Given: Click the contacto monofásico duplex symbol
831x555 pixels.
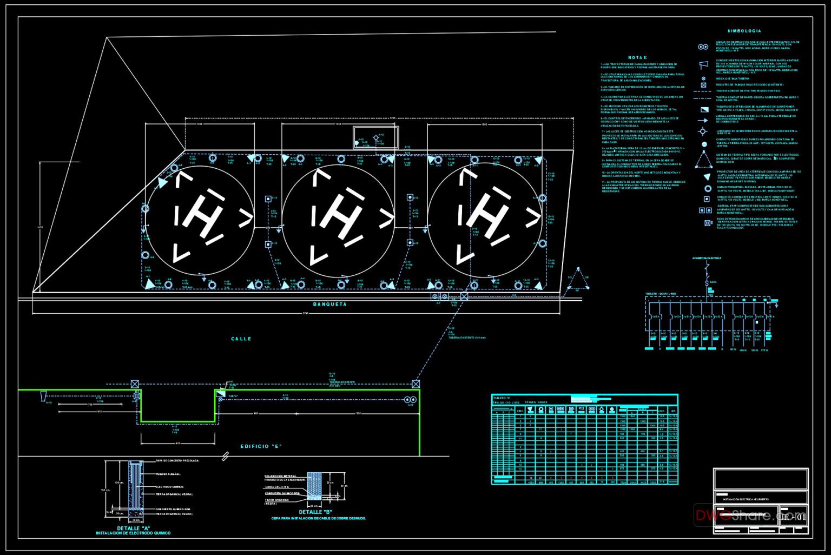Looking at the screenshot, I should pyautogui.click(x=703, y=144).
